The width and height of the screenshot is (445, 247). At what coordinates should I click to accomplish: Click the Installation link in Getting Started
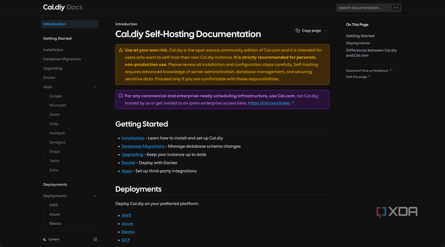pyautogui.click(x=133, y=138)
